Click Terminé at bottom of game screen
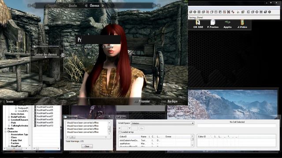The width and height of the screenshot is (282, 158). click(10, 101)
